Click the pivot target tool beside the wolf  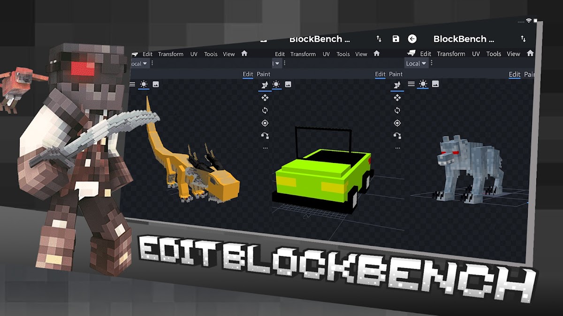(x=397, y=123)
